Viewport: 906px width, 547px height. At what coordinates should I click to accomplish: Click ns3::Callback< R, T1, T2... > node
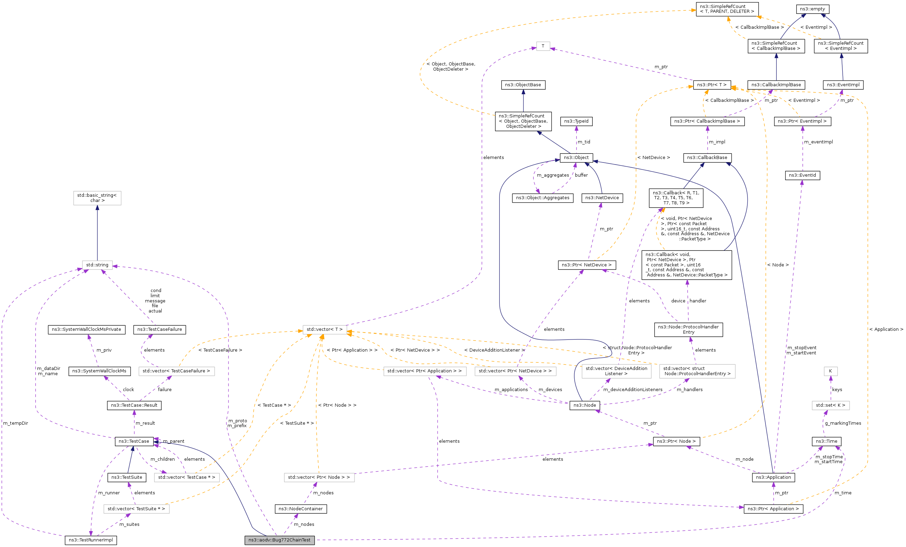(676, 198)
